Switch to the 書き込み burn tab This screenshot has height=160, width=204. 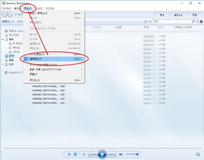[178, 15]
